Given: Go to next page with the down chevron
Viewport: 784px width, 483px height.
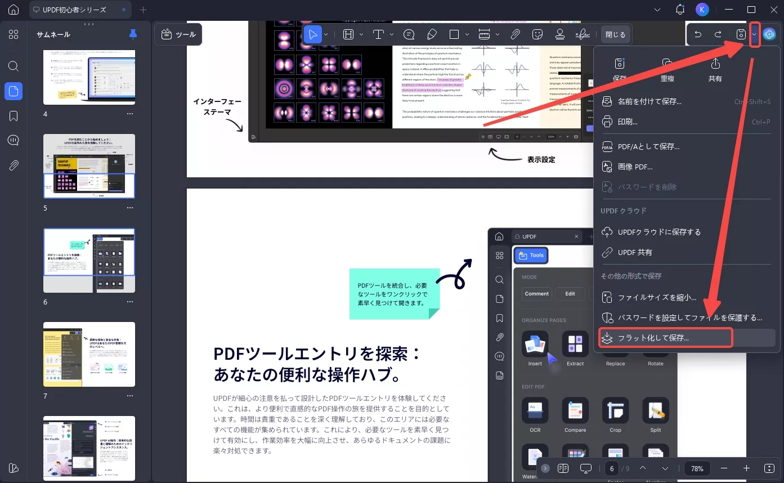Looking at the screenshot, I should click(665, 468).
